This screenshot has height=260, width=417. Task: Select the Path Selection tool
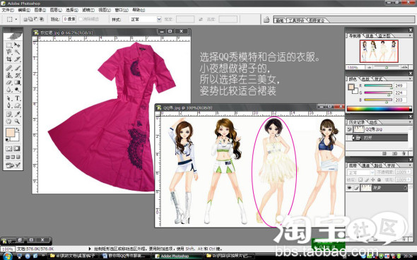pyautogui.click(x=9, y=98)
